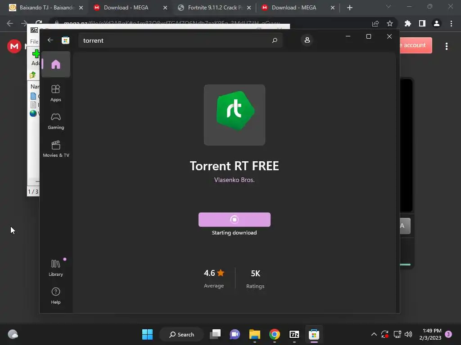Open Task View from taskbar
461x345 pixels.
[215, 334]
